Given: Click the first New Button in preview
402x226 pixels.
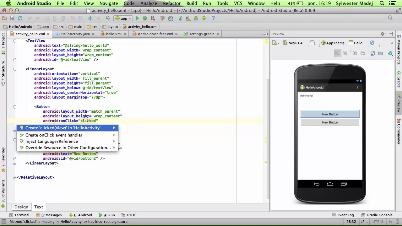Looking at the screenshot, I should [330, 114].
